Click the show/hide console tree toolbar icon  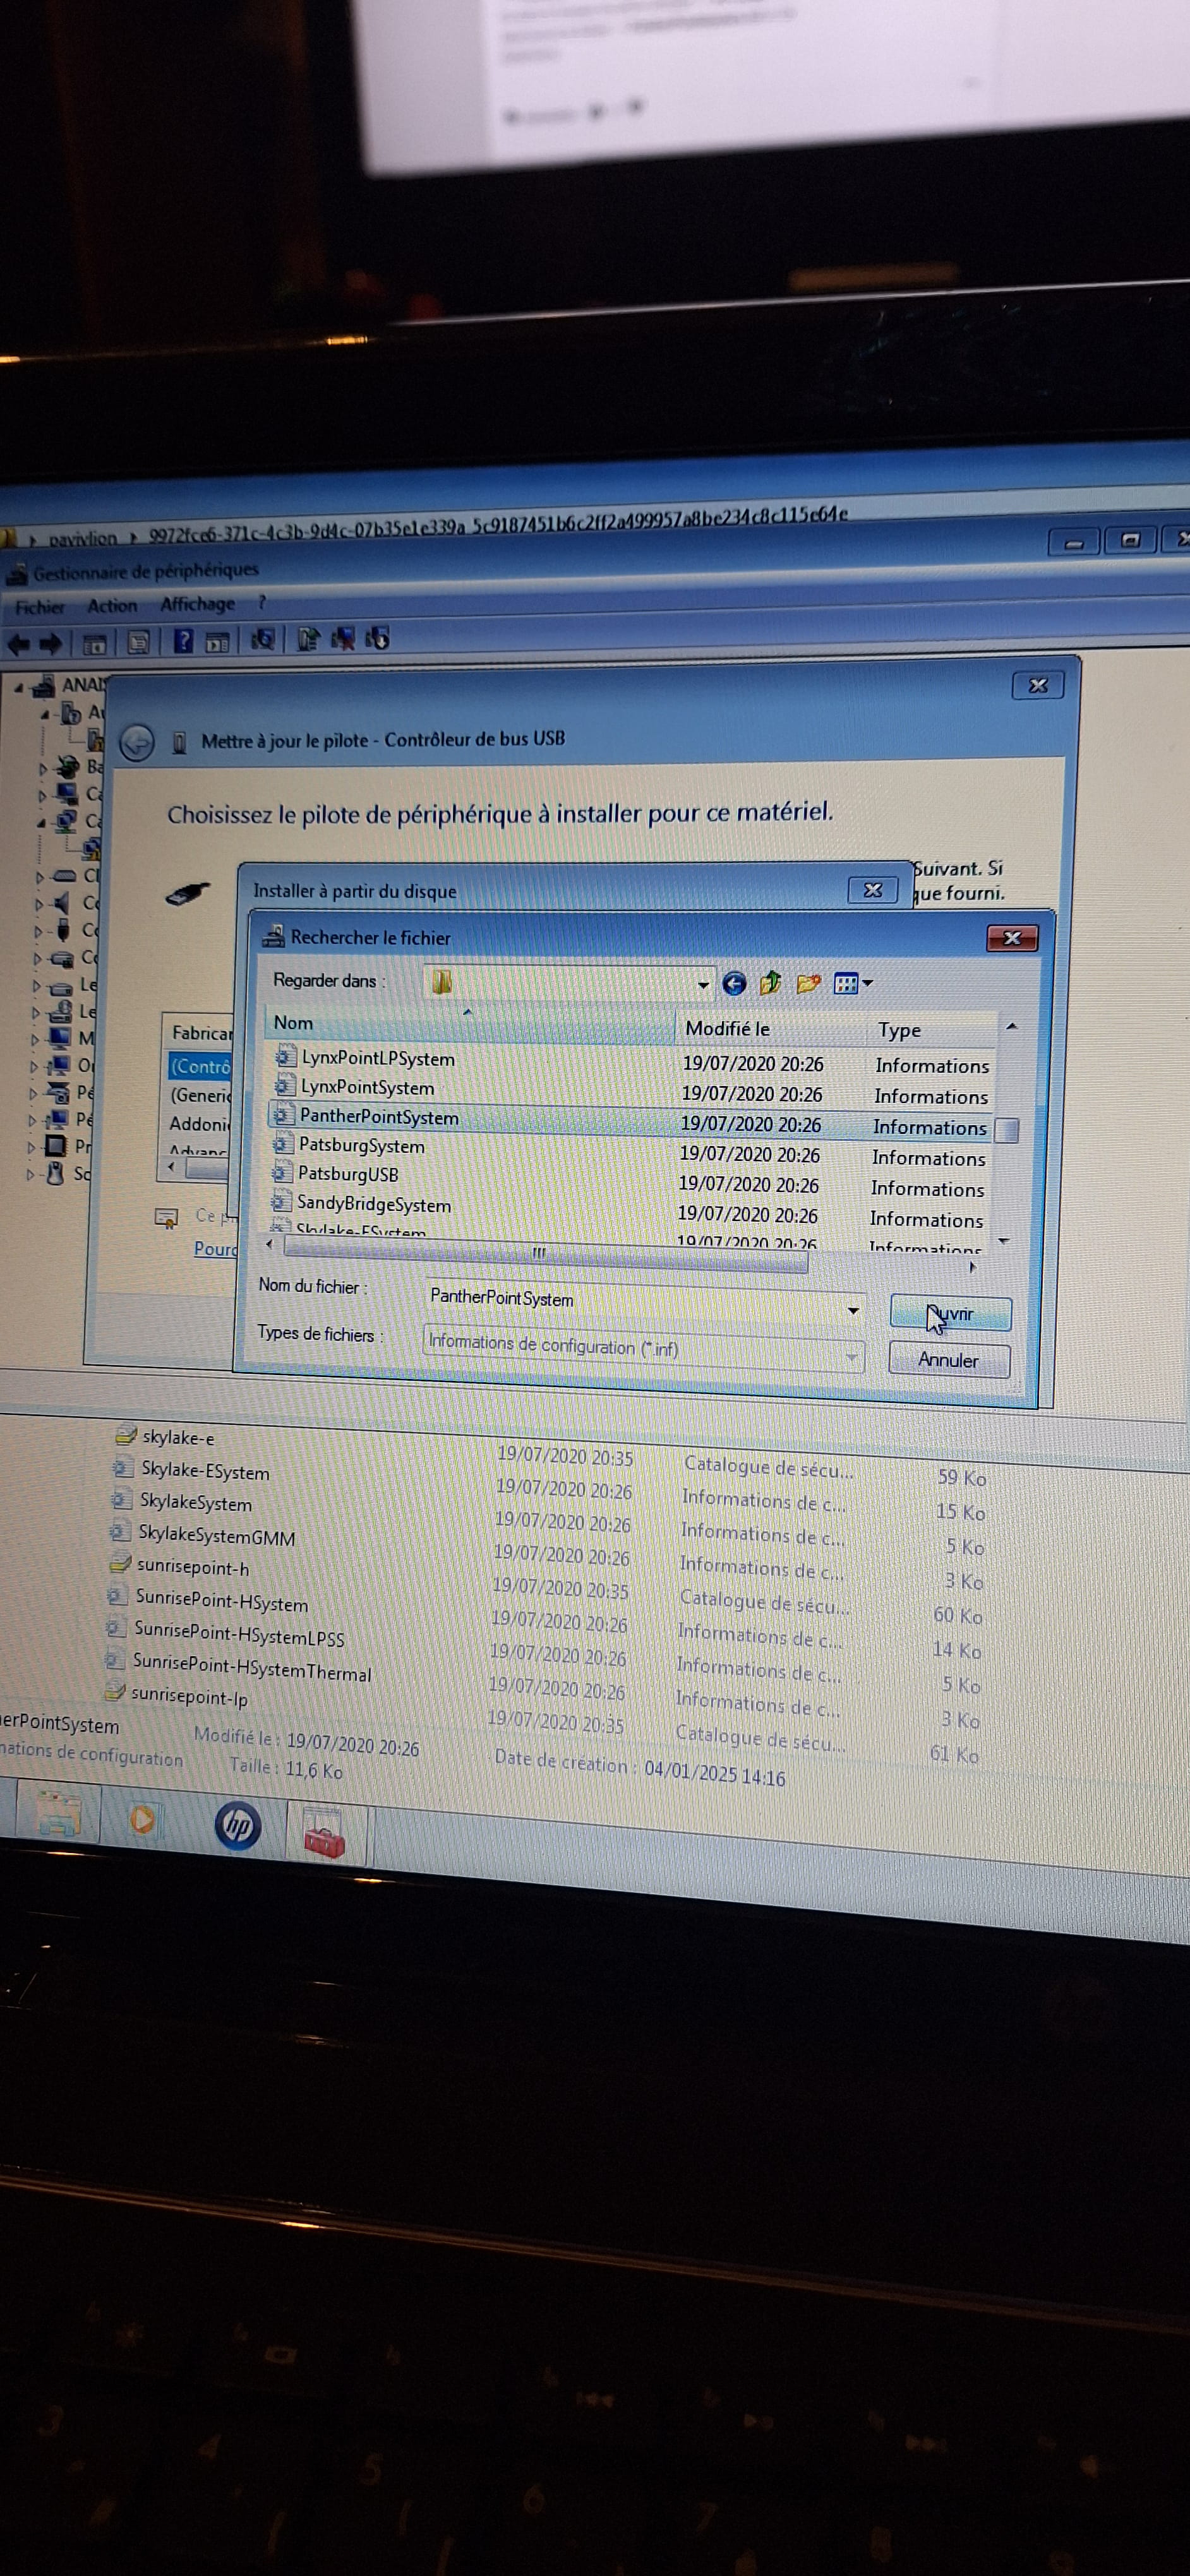(x=94, y=644)
